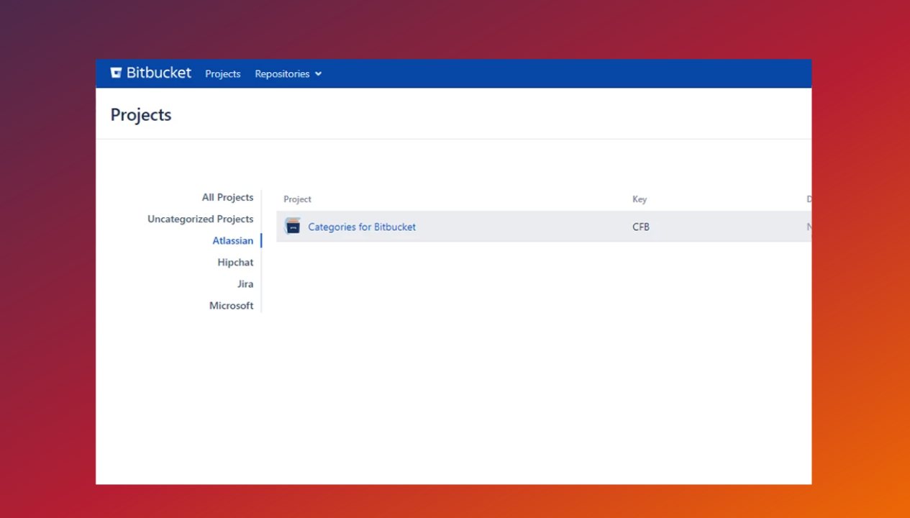
Task: Select the Uncategorized Projects category
Action: click(200, 219)
